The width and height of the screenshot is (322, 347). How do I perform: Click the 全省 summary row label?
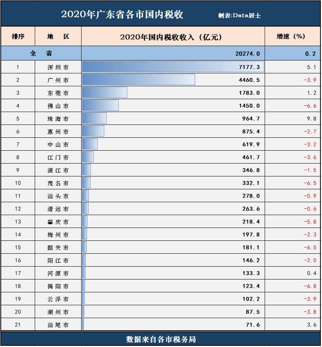click(41, 53)
